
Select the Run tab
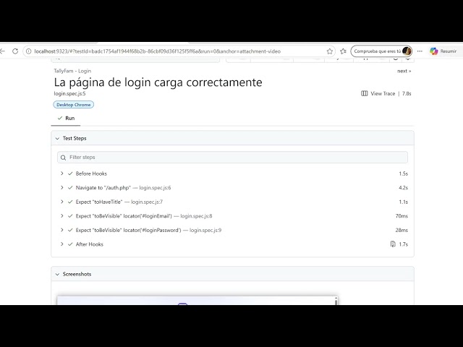pos(66,118)
